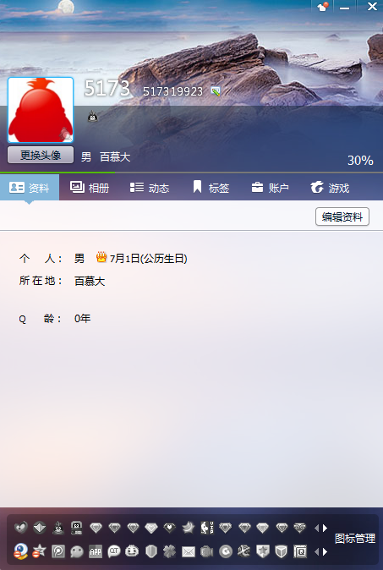The image size is (383, 570).
Task: Open the 游戏 tab
Action: point(330,188)
